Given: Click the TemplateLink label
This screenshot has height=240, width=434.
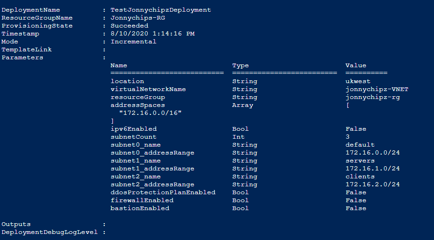Looking at the screenshot, I should (27, 49).
